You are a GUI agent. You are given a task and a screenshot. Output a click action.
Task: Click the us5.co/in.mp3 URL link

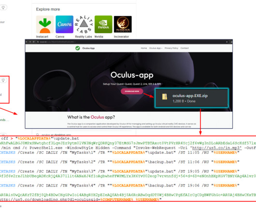[x=217, y=147]
